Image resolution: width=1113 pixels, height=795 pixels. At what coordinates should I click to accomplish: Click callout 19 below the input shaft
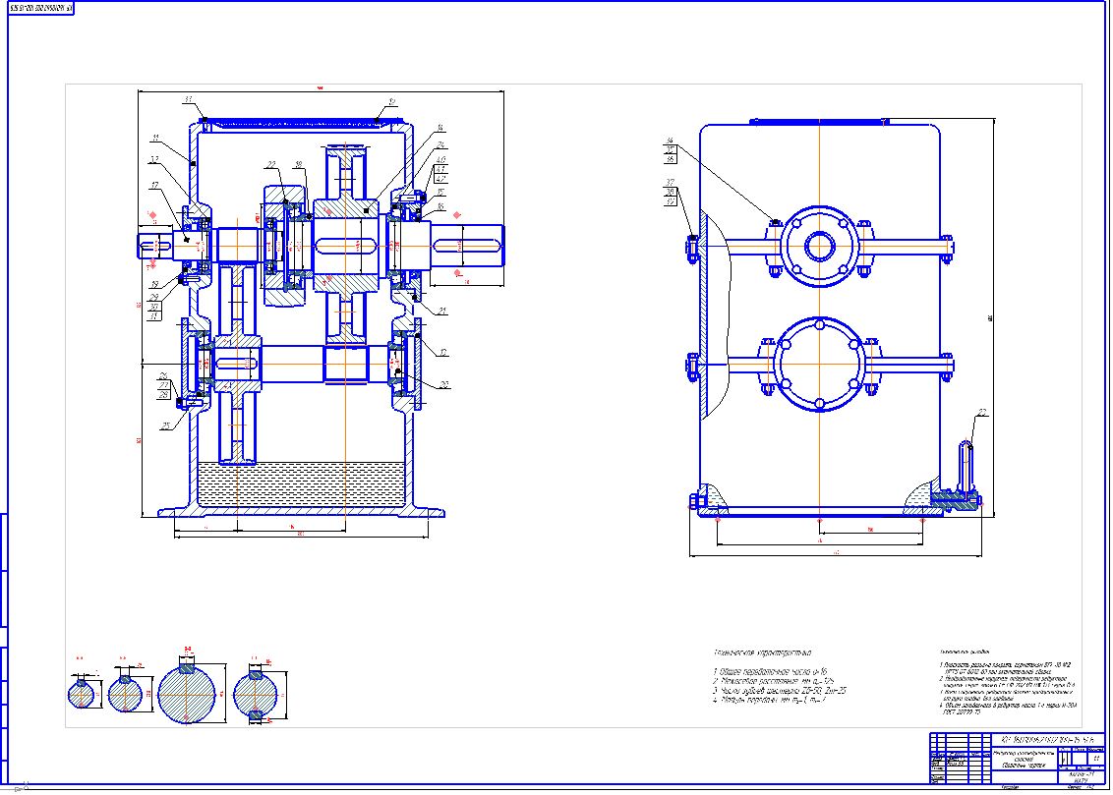point(154,284)
